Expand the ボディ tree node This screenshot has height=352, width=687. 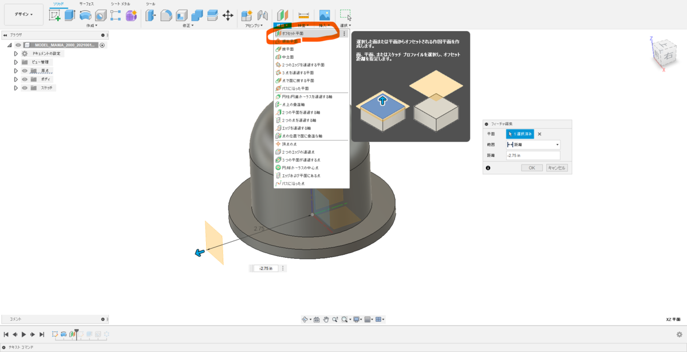point(16,79)
